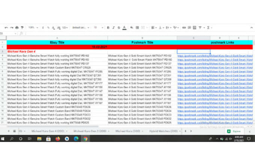The image size is (255, 154).
Task: Create a filter
Action: pyautogui.click(x=200, y=28)
